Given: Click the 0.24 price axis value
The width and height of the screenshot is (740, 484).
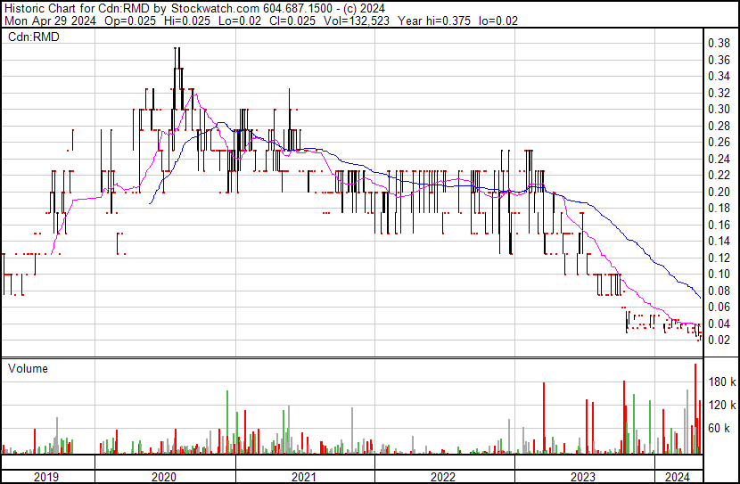Looking at the screenshot, I should coord(719,159).
